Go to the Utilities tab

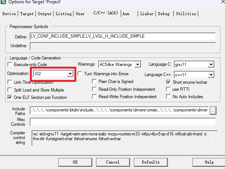coord(185,14)
